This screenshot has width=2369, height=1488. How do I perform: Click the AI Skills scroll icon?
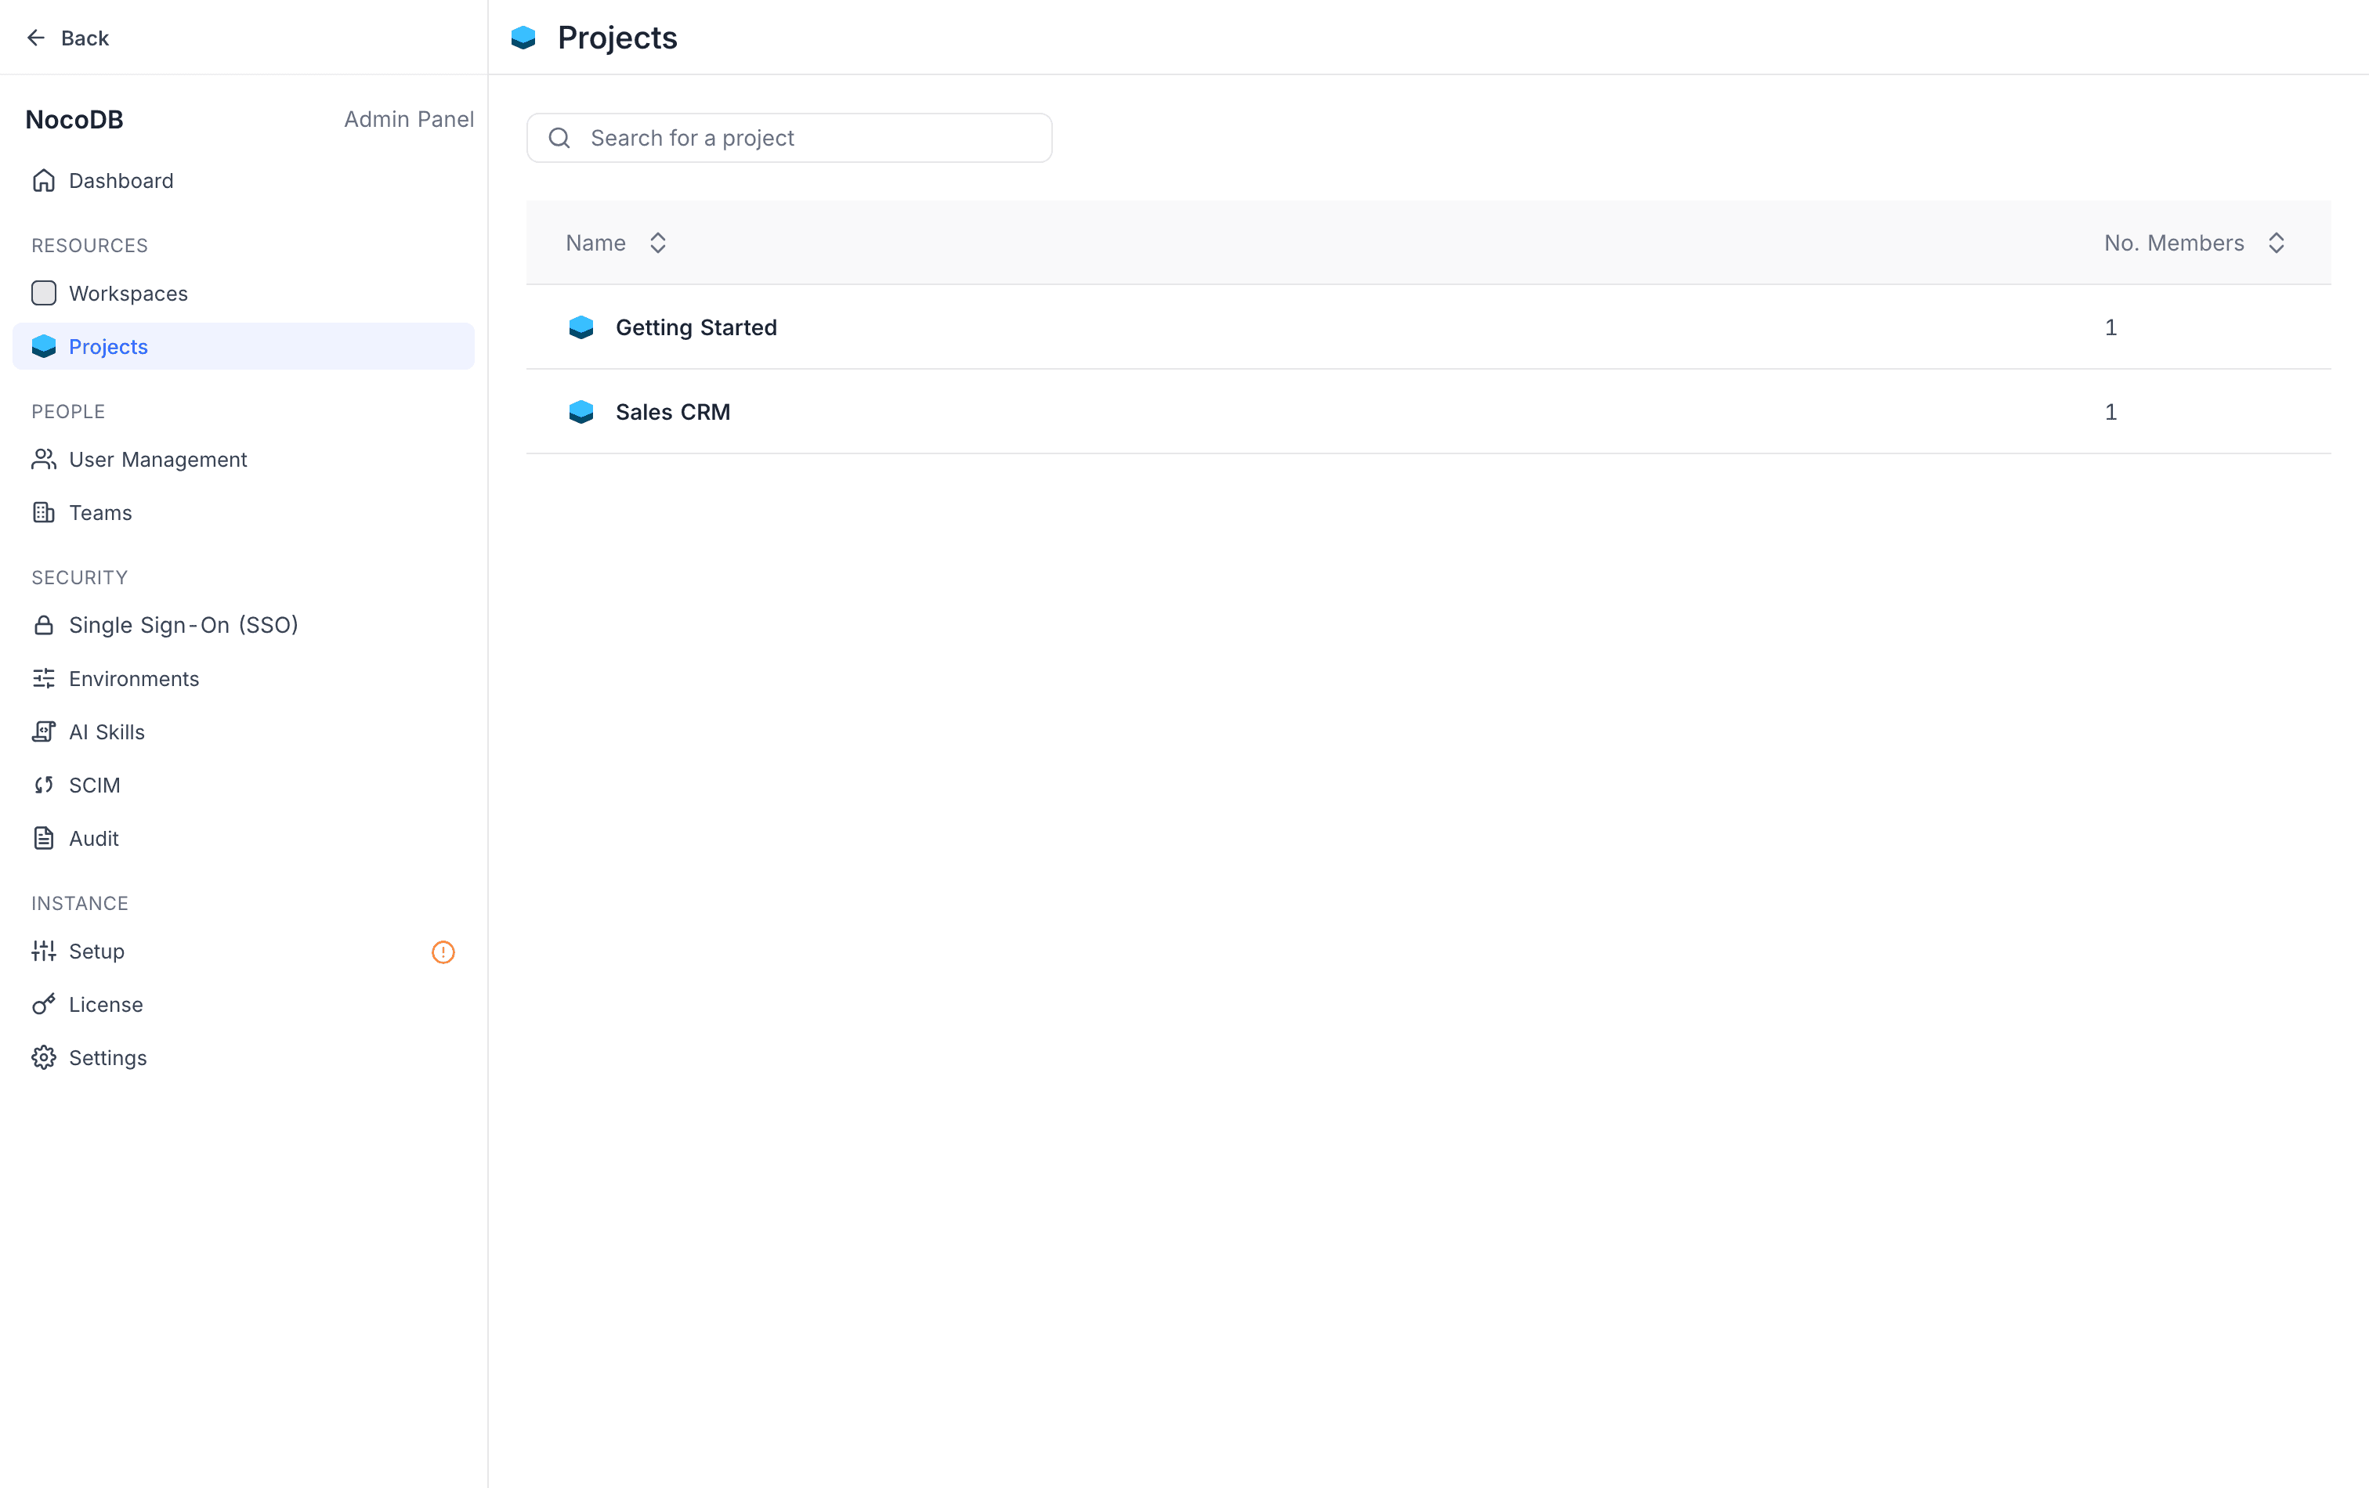coord(43,731)
